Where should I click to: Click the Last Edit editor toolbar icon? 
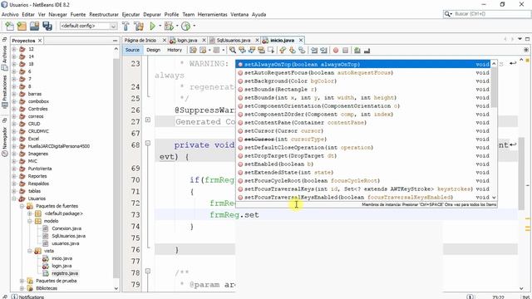coord(193,50)
